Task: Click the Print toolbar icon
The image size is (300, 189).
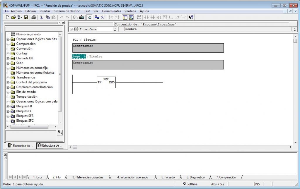Action: [33, 17]
